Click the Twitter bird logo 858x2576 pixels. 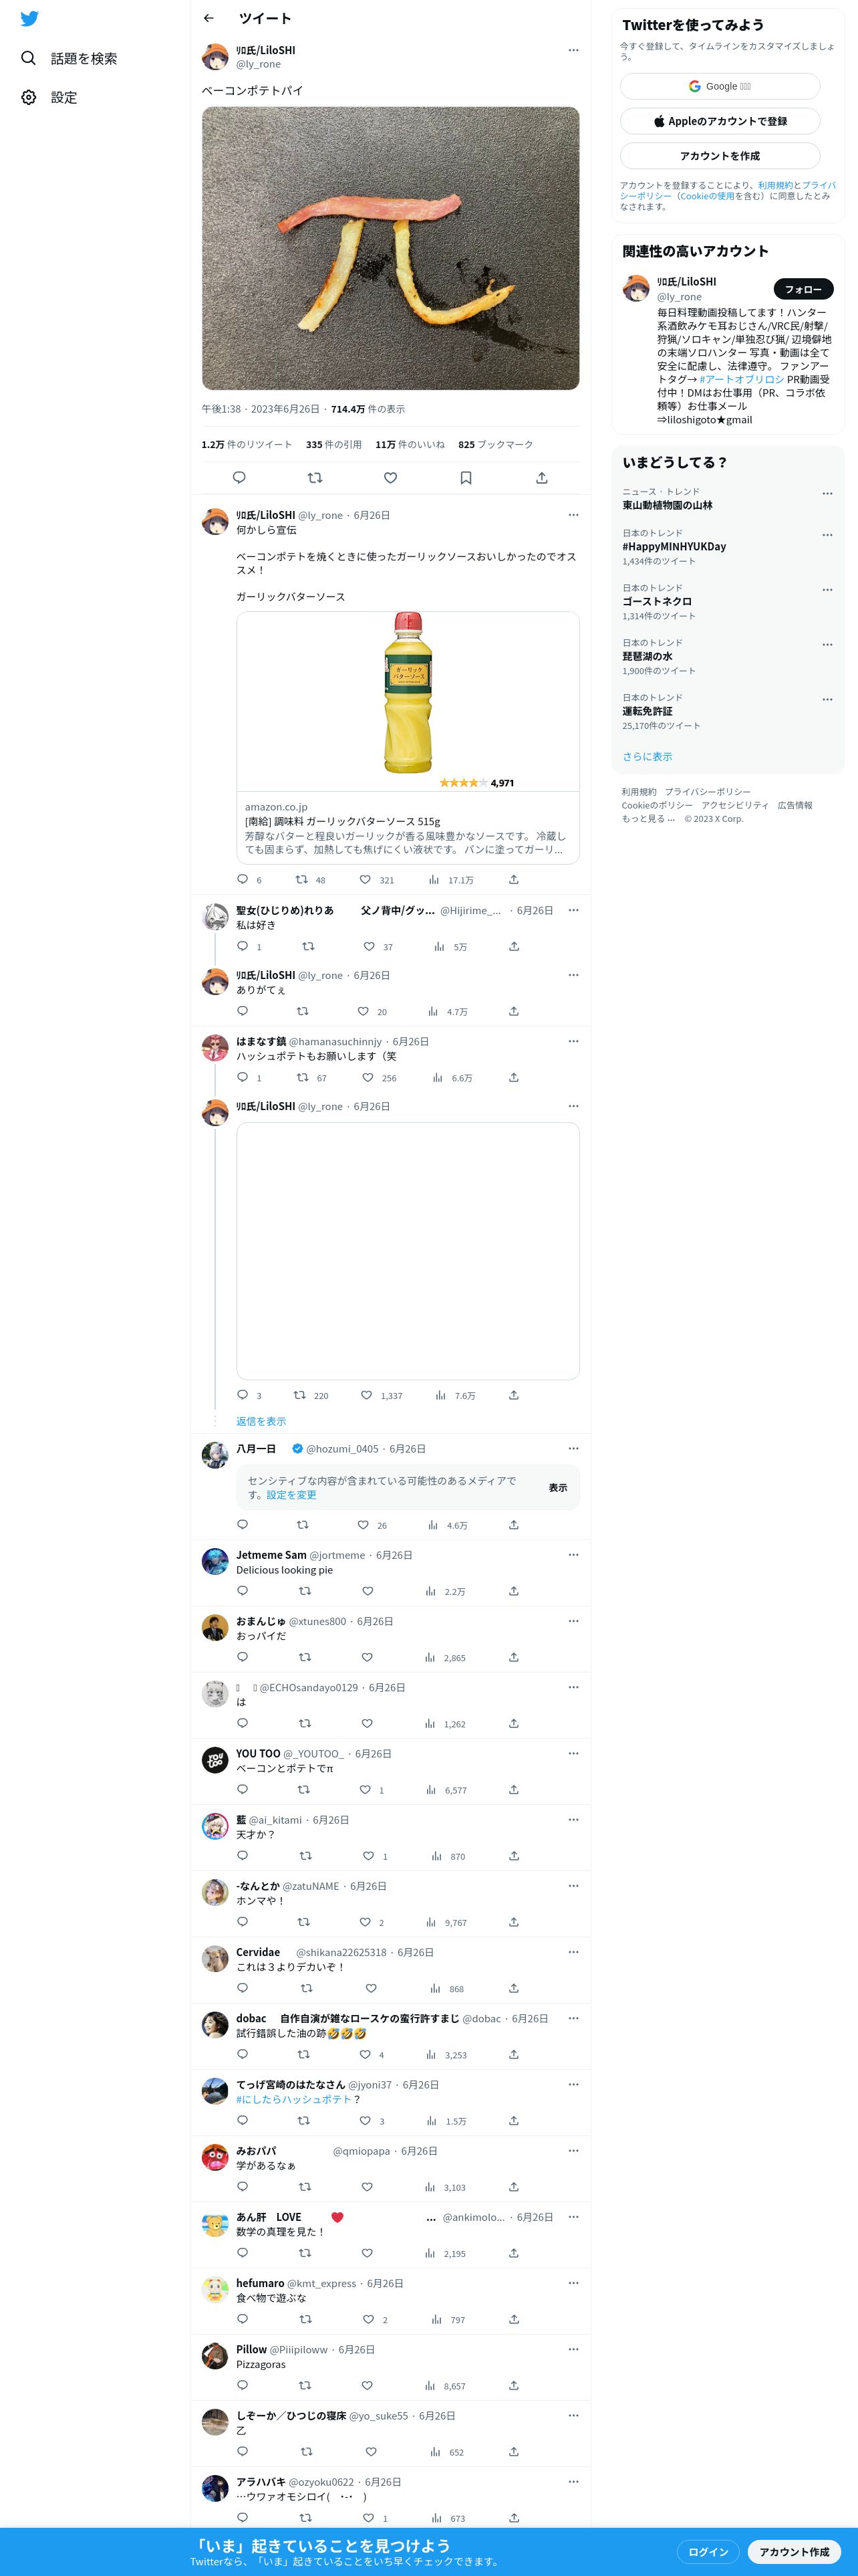click(30, 19)
